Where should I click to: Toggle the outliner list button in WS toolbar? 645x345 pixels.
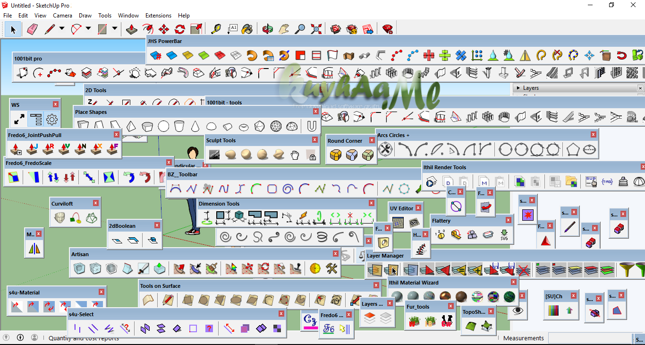(x=35, y=119)
